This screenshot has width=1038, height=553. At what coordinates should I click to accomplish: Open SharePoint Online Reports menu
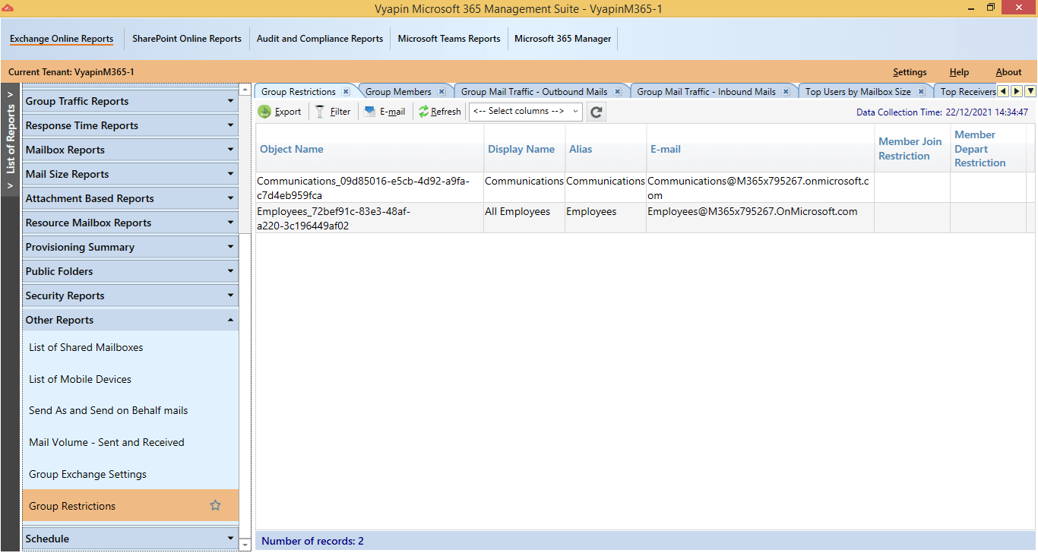(187, 39)
